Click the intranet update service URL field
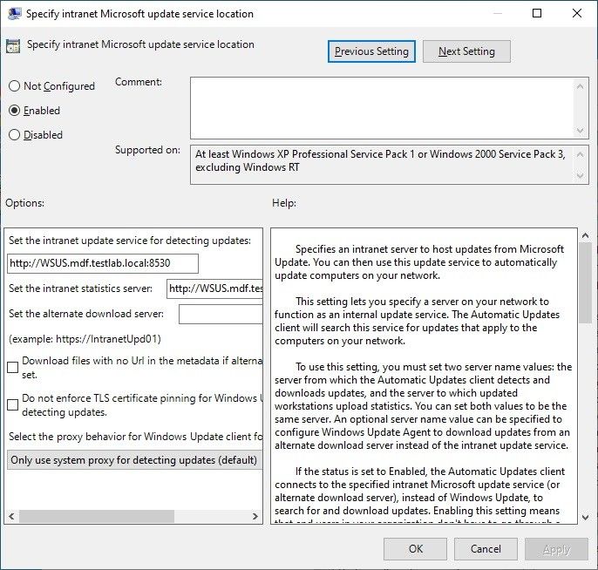Screen dimensions: 598x570 point(103,263)
